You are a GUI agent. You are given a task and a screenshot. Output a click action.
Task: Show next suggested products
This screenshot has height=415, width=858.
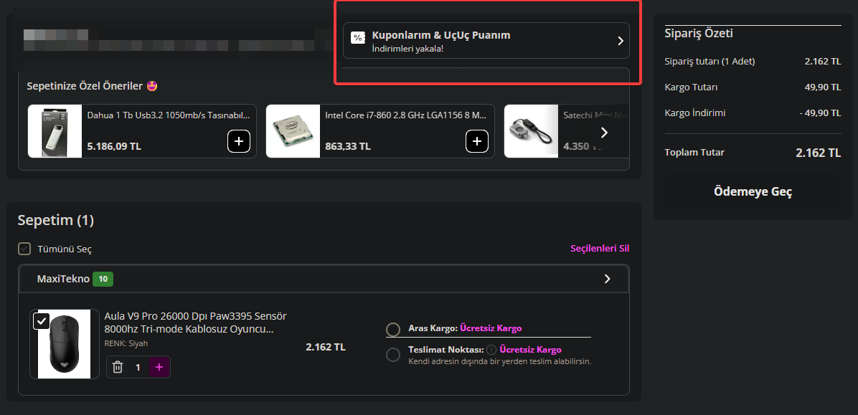[604, 133]
